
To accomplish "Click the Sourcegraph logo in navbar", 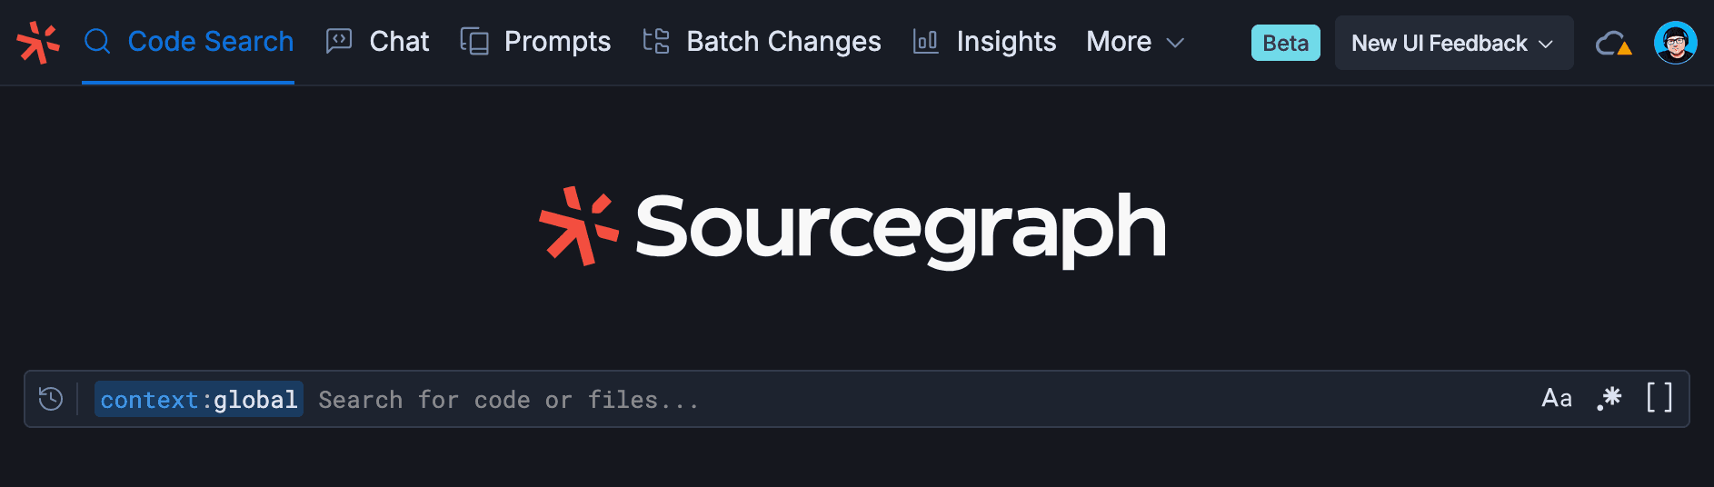I will (38, 43).
